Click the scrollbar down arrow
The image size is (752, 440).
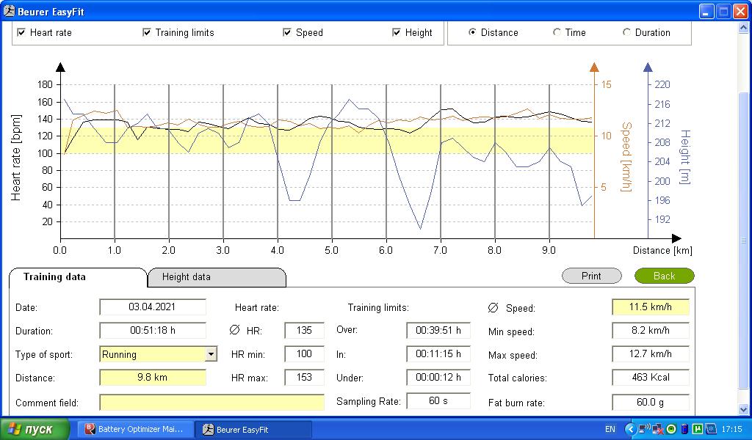(743, 409)
